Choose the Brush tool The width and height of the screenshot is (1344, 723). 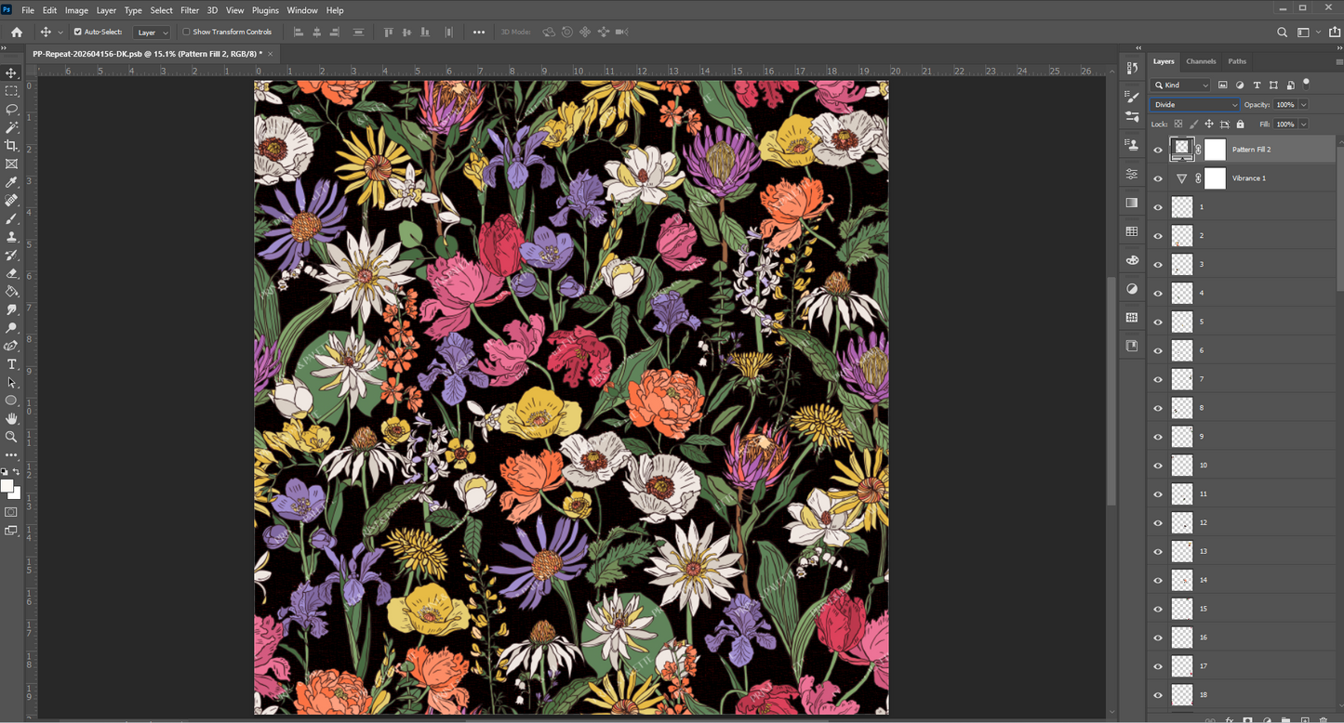11,218
